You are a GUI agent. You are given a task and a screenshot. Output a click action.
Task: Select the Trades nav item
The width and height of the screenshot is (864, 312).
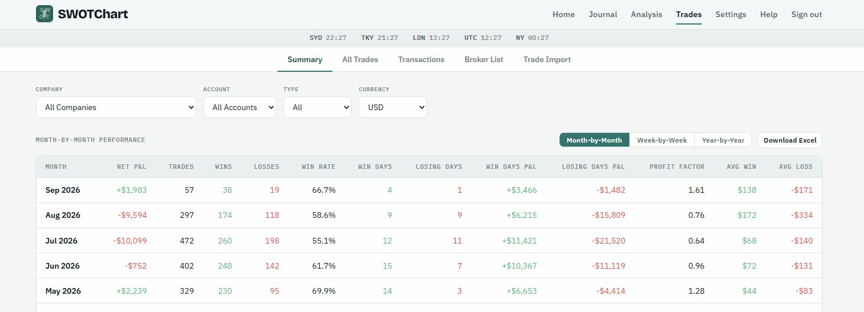pos(689,14)
